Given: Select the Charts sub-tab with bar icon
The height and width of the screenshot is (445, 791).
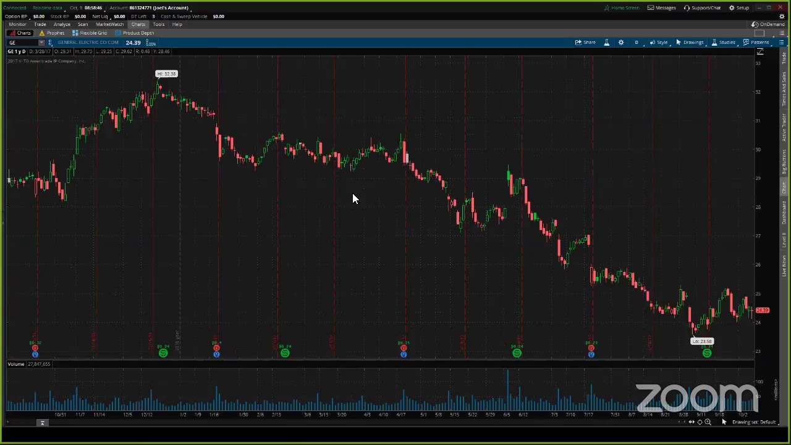Looking at the screenshot, I should (20, 33).
